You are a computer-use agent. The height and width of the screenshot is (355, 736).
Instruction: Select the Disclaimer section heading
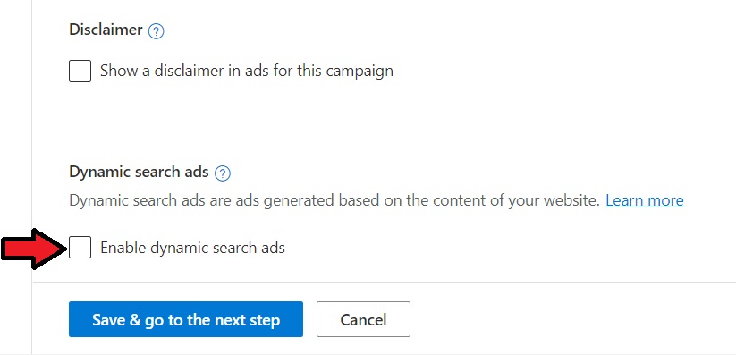coord(106,30)
